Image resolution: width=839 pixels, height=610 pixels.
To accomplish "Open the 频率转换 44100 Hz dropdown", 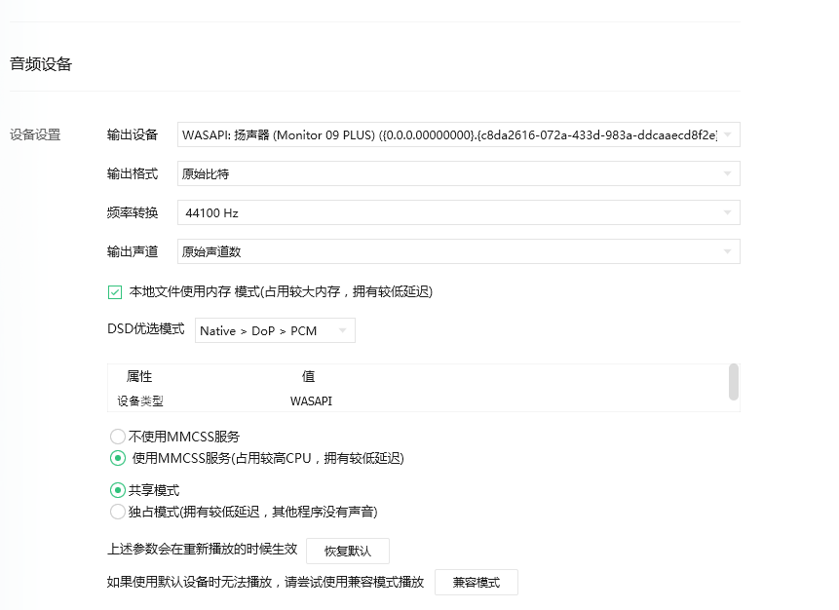I will 458,212.
